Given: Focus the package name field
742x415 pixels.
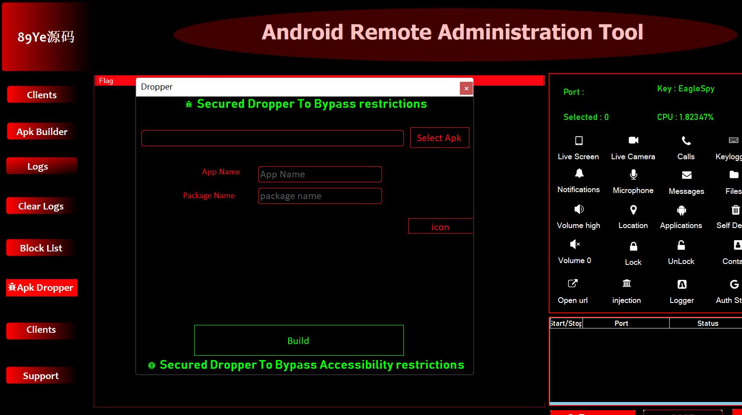Looking at the screenshot, I should tap(320, 196).
